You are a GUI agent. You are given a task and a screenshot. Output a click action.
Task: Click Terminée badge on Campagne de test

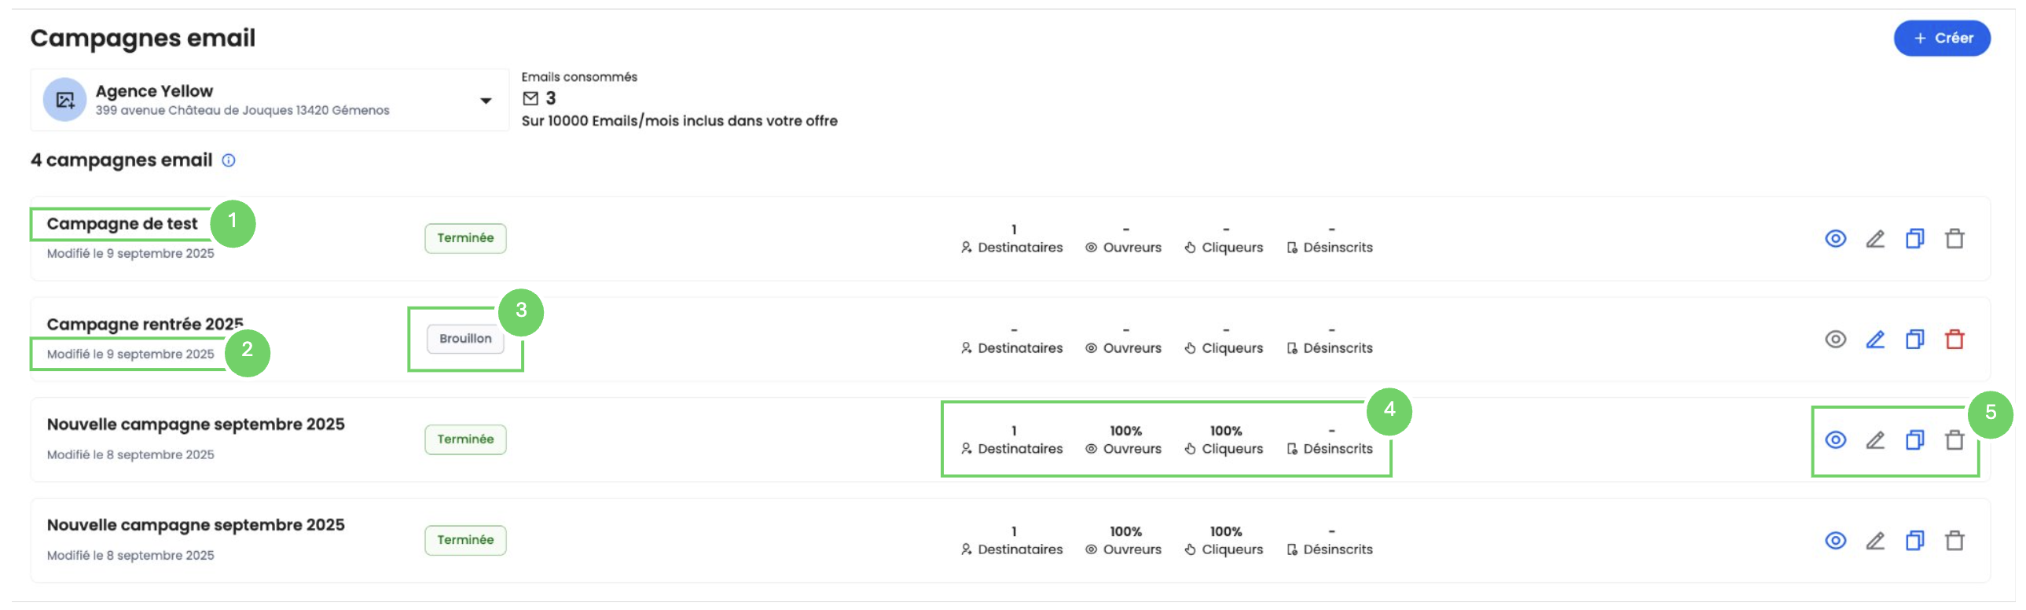click(x=464, y=238)
